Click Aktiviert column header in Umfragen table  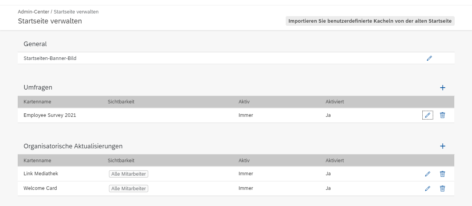pyautogui.click(x=335, y=102)
